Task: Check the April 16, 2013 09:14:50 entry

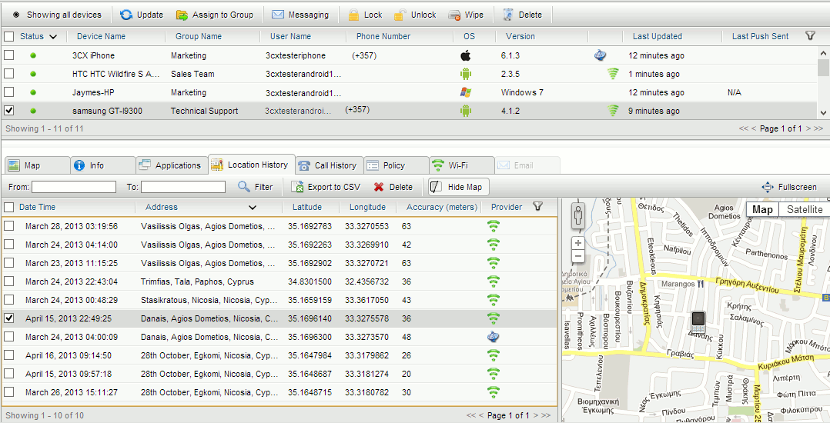Action: click(9, 355)
